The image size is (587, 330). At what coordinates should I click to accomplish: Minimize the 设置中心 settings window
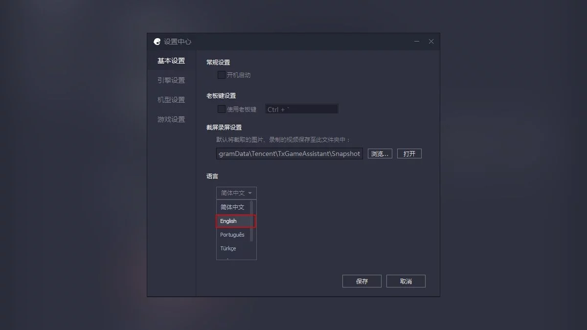coord(417,42)
